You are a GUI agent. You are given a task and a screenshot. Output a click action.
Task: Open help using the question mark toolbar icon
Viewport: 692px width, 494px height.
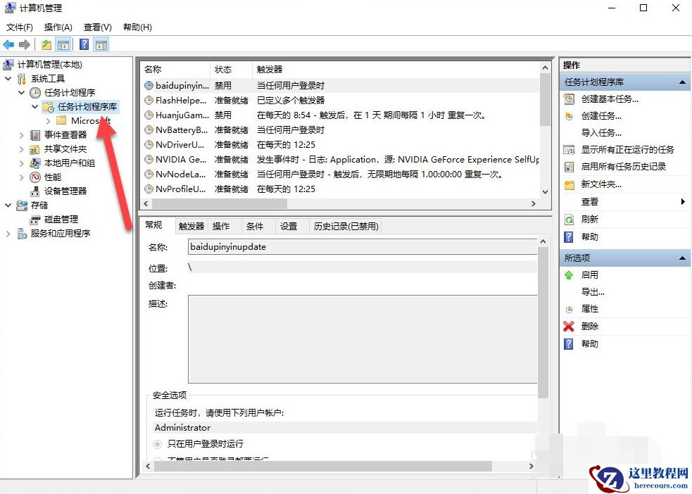coord(84,44)
